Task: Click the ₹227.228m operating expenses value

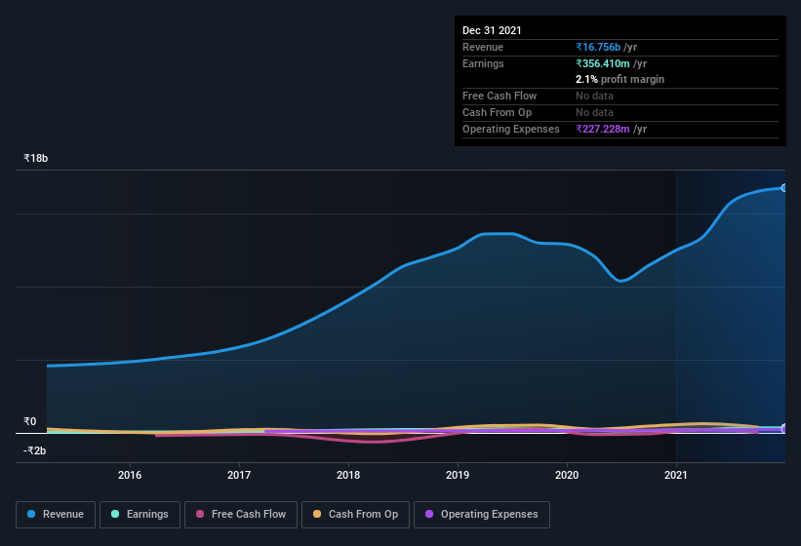Action: click(x=602, y=129)
